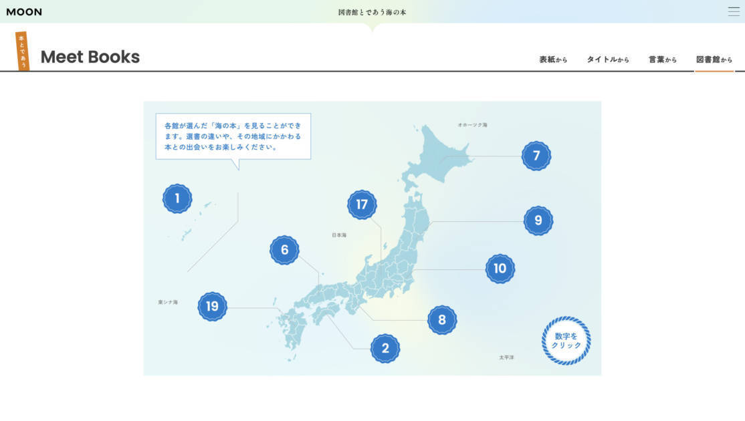Click library marker number 1

177,198
